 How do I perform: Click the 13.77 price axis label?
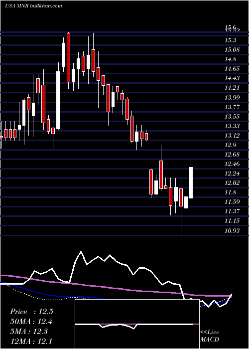coord(232,107)
